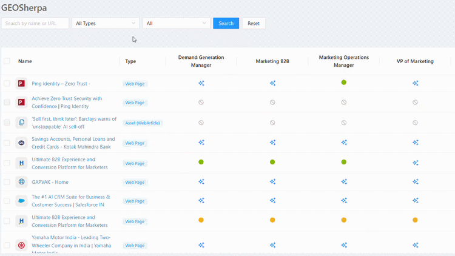Open Salesforce AI CRM Suite link

tap(71, 201)
